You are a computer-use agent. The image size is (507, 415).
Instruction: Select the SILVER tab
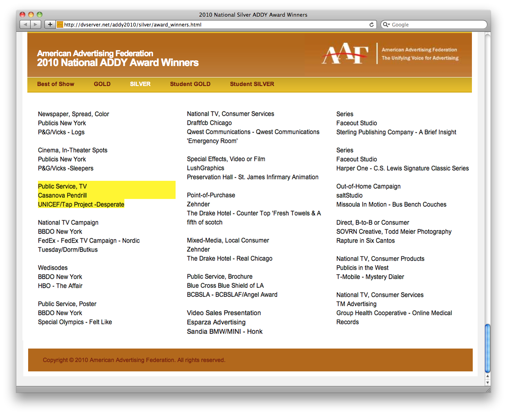pyautogui.click(x=140, y=84)
